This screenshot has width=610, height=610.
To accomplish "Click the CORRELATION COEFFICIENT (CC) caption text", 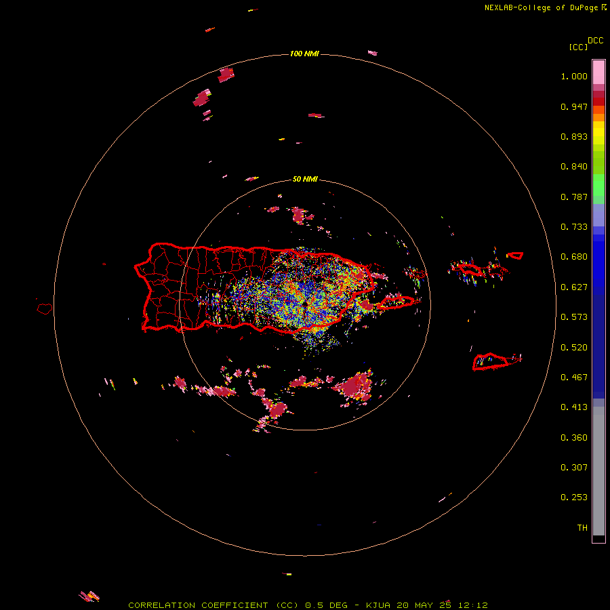I will pos(214,605).
